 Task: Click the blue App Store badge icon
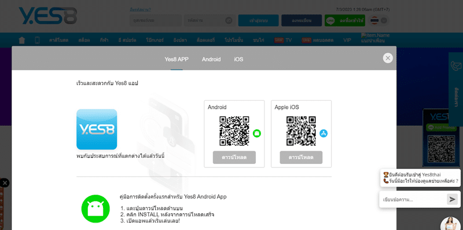click(324, 134)
